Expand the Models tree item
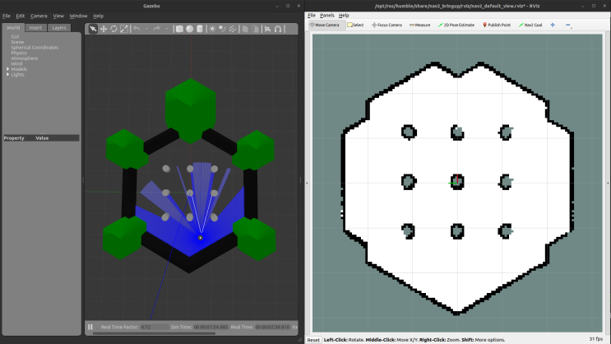 pos(8,69)
